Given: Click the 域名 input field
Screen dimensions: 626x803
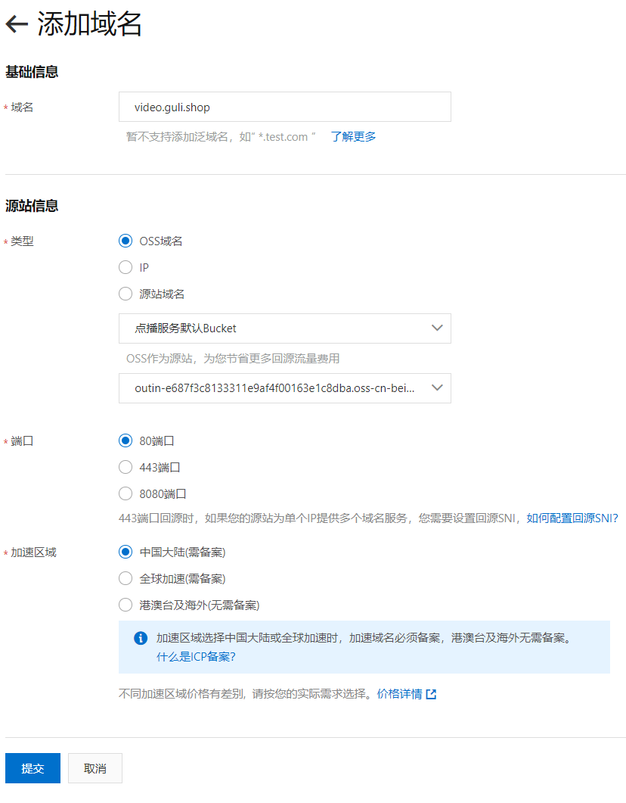Looking at the screenshot, I should pos(284,107).
